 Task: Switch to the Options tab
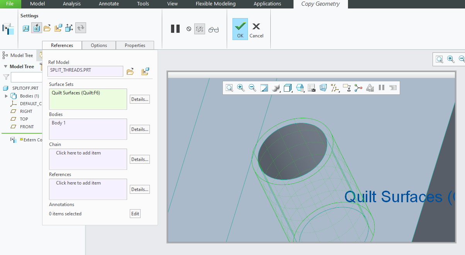(99, 45)
